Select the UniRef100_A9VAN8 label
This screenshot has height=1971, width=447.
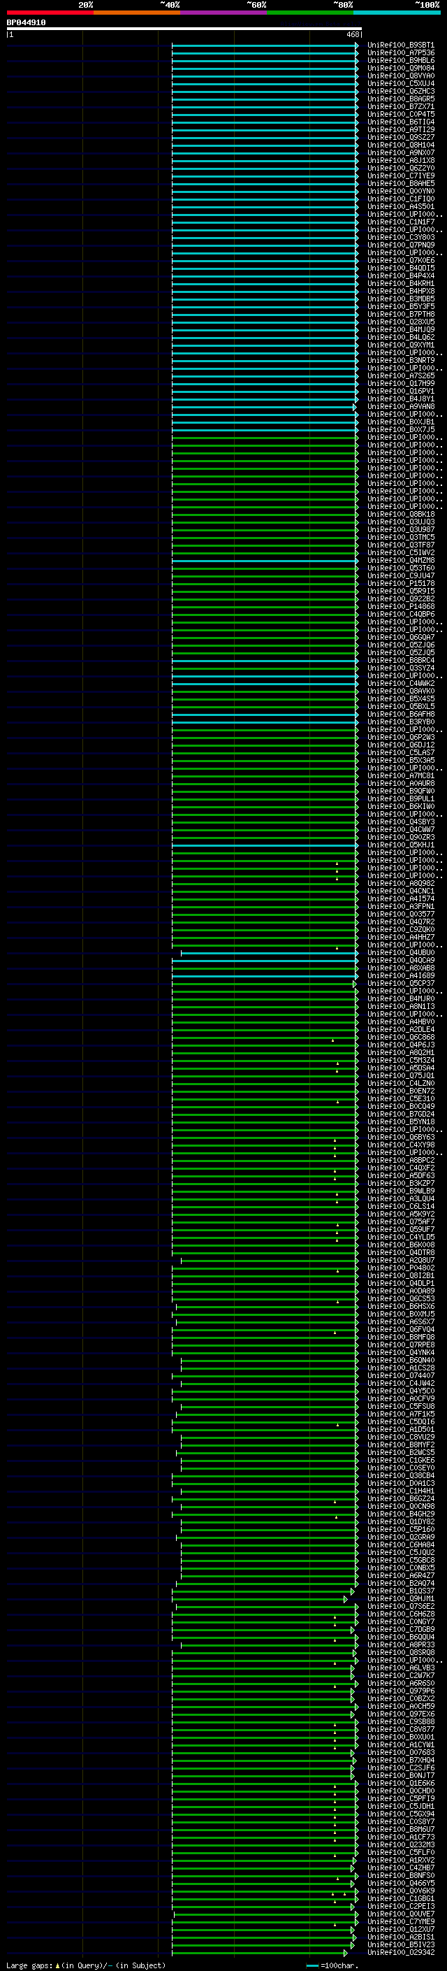coord(400,406)
